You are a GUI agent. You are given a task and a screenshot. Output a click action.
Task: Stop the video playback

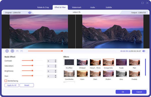[x=12, y=51]
